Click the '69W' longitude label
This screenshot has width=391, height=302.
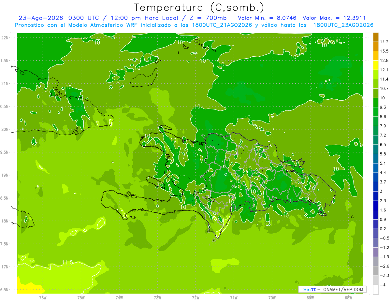[x=310, y=297]
